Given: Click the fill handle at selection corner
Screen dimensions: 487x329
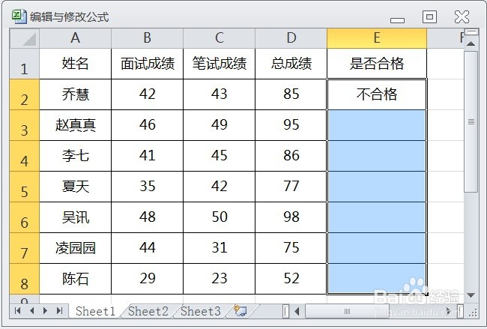Looking at the screenshot, I should tap(427, 294).
